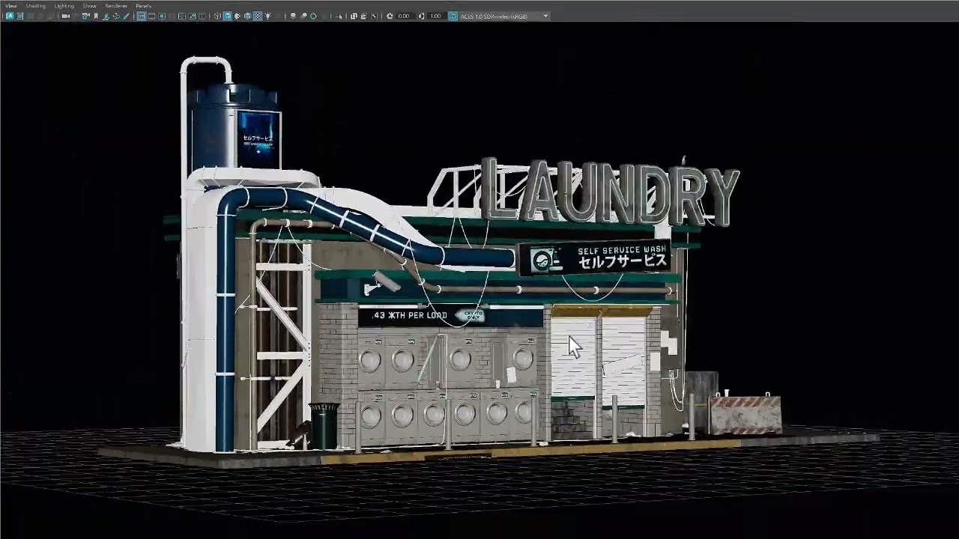Image resolution: width=959 pixels, height=539 pixels.
Task: Open the Renderer menu
Action: [x=116, y=6]
